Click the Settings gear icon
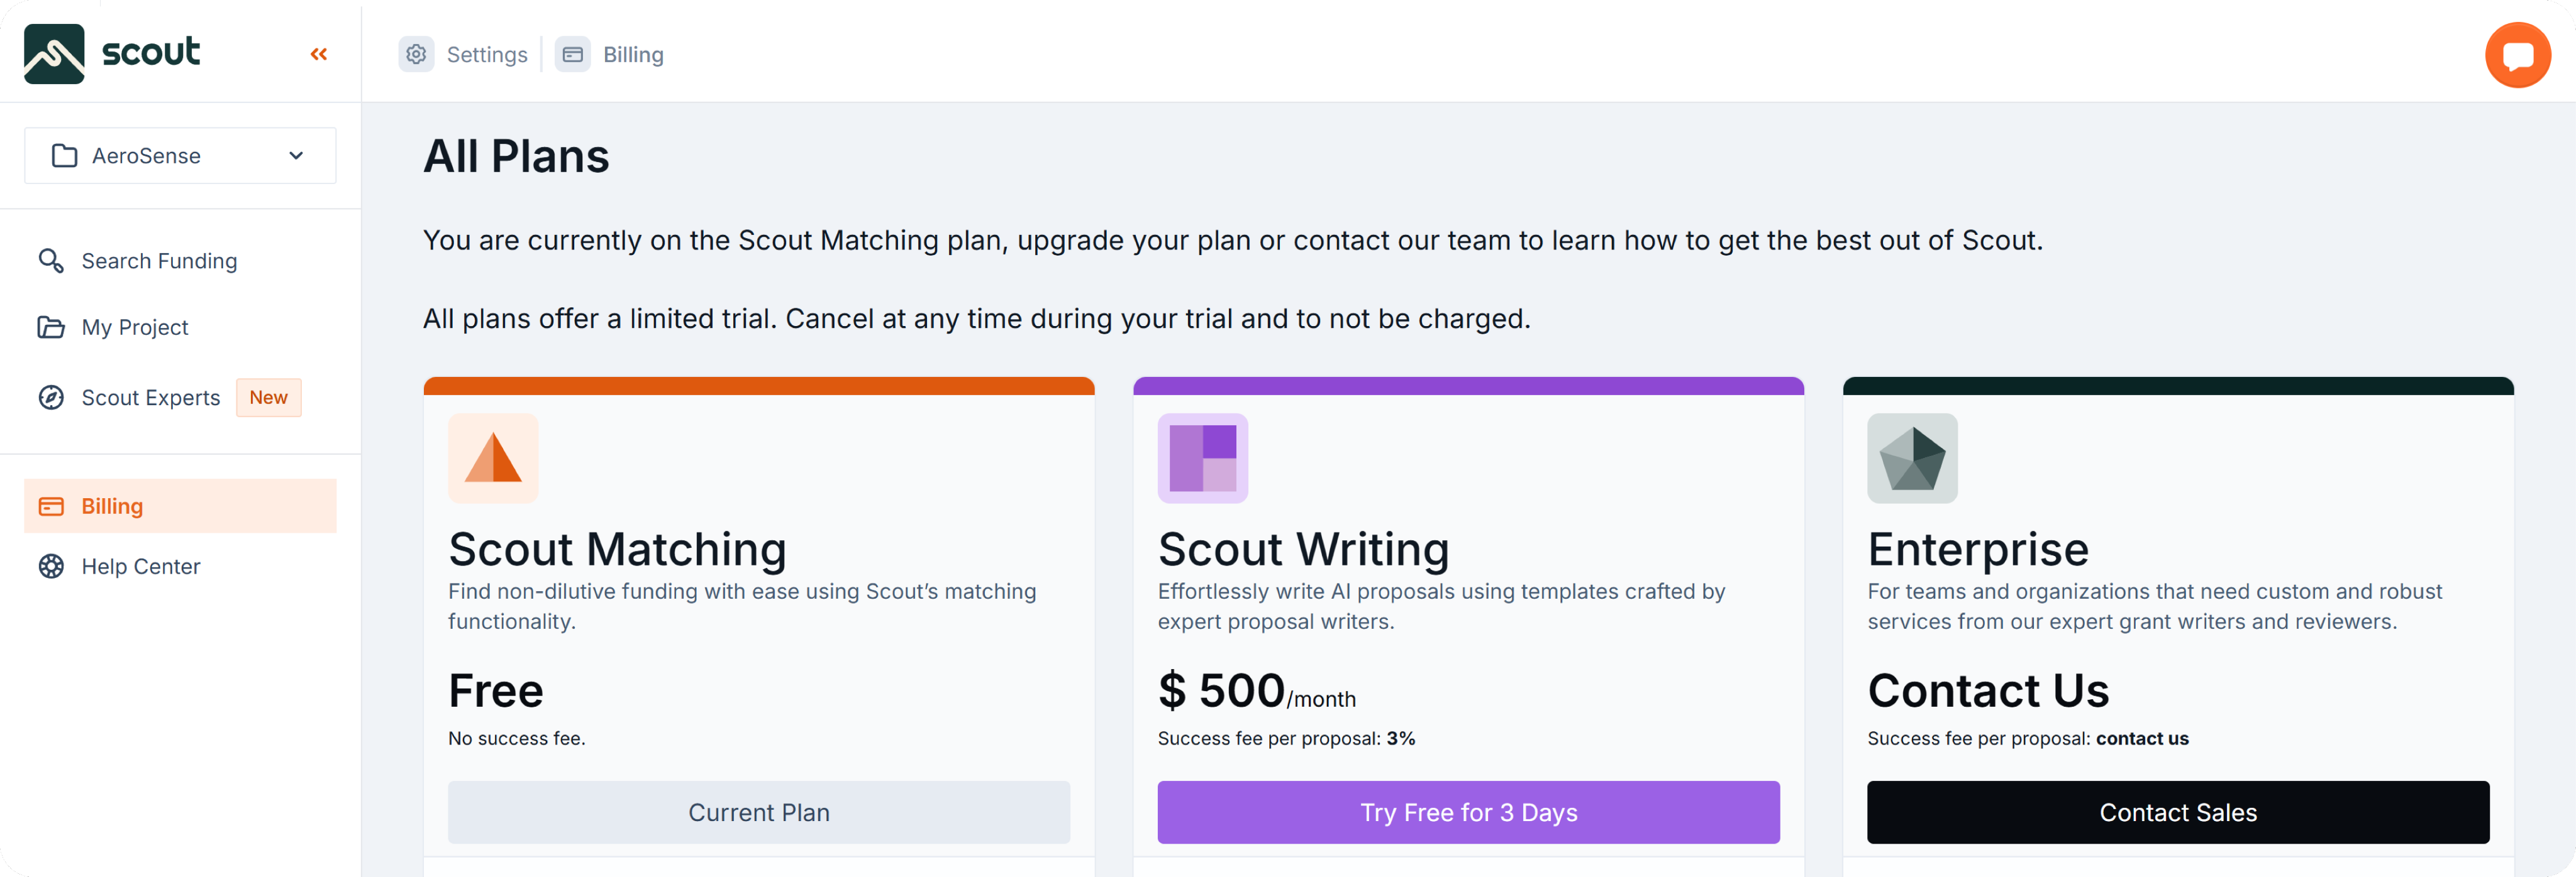 point(416,54)
